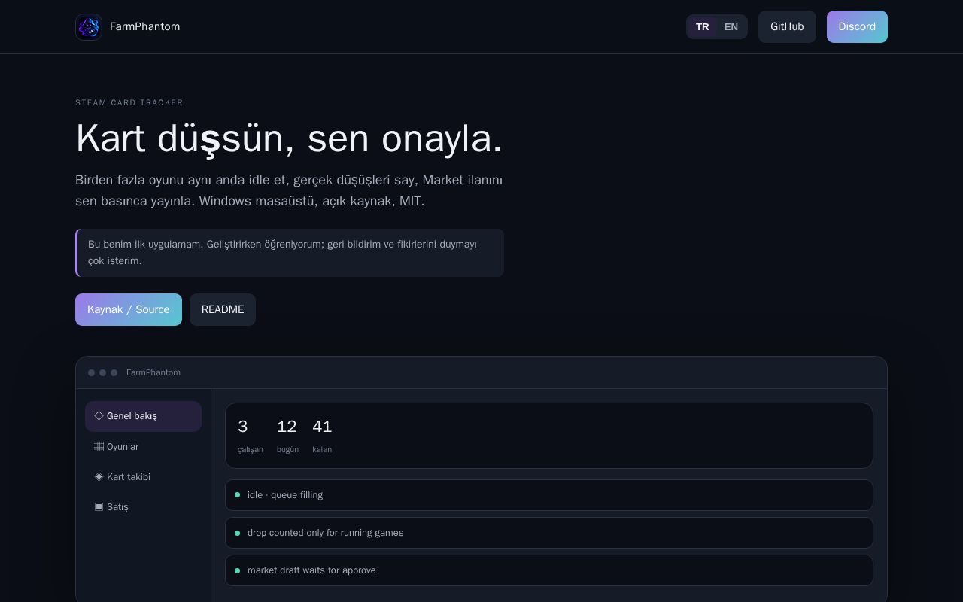Click the '12 bugün' stat
The height and width of the screenshot is (602, 963).
[287, 436]
